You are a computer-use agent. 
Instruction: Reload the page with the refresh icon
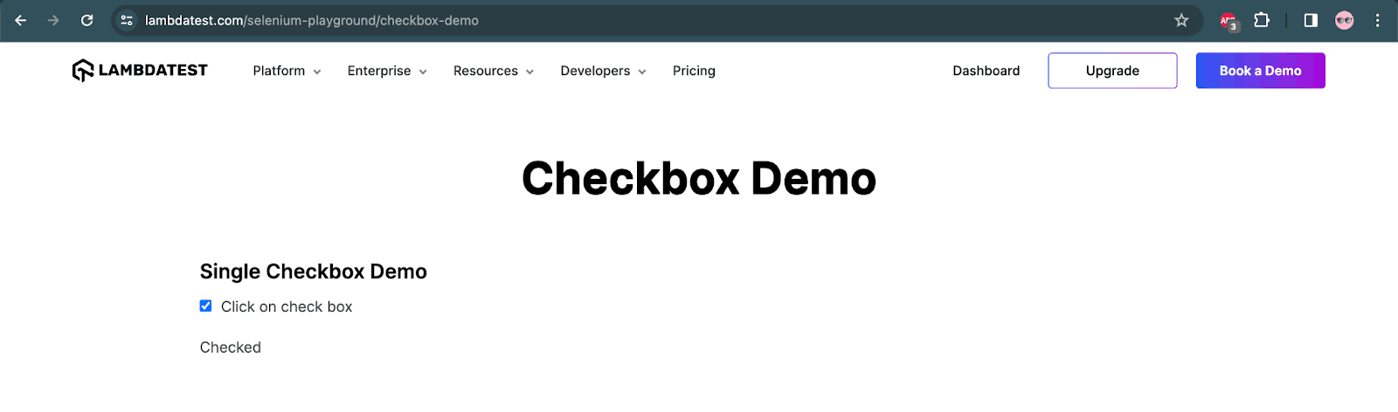pyautogui.click(x=87, y=20)
